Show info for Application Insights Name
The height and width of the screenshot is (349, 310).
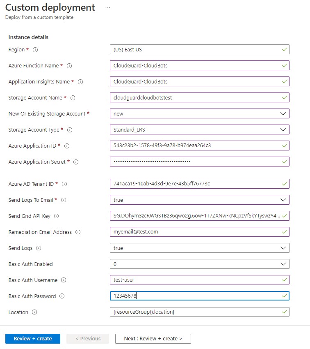pos(80,82)
